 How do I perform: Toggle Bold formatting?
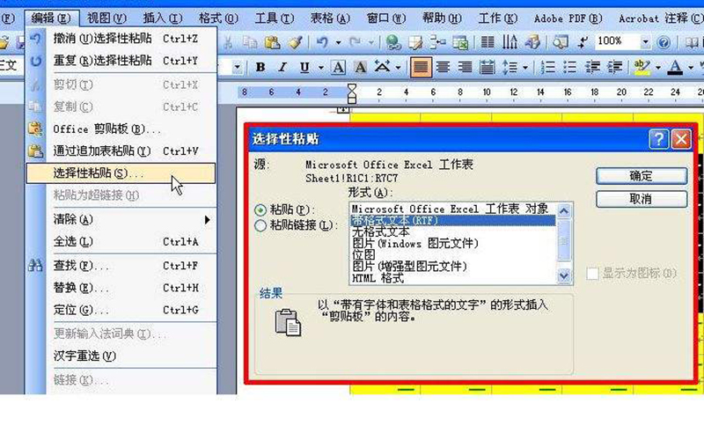[260, 68]
